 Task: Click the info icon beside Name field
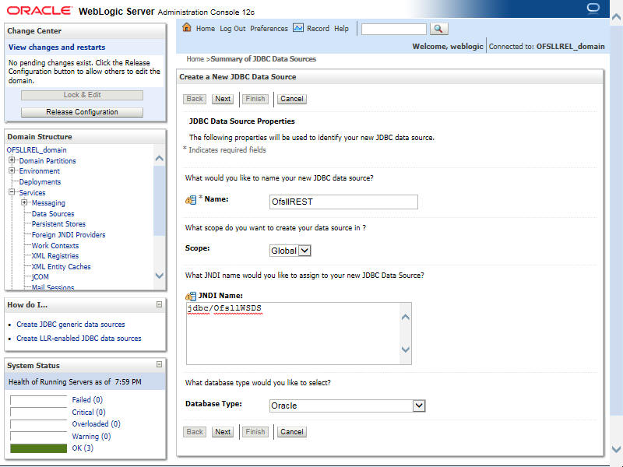pos(191,200)
